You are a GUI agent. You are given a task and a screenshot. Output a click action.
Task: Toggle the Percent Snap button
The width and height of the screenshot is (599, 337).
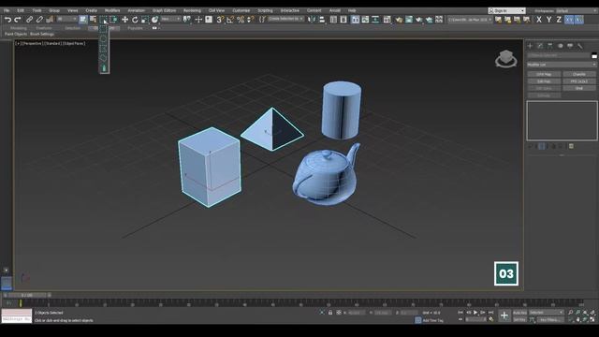pyautogui.click(x=241, y=20)
